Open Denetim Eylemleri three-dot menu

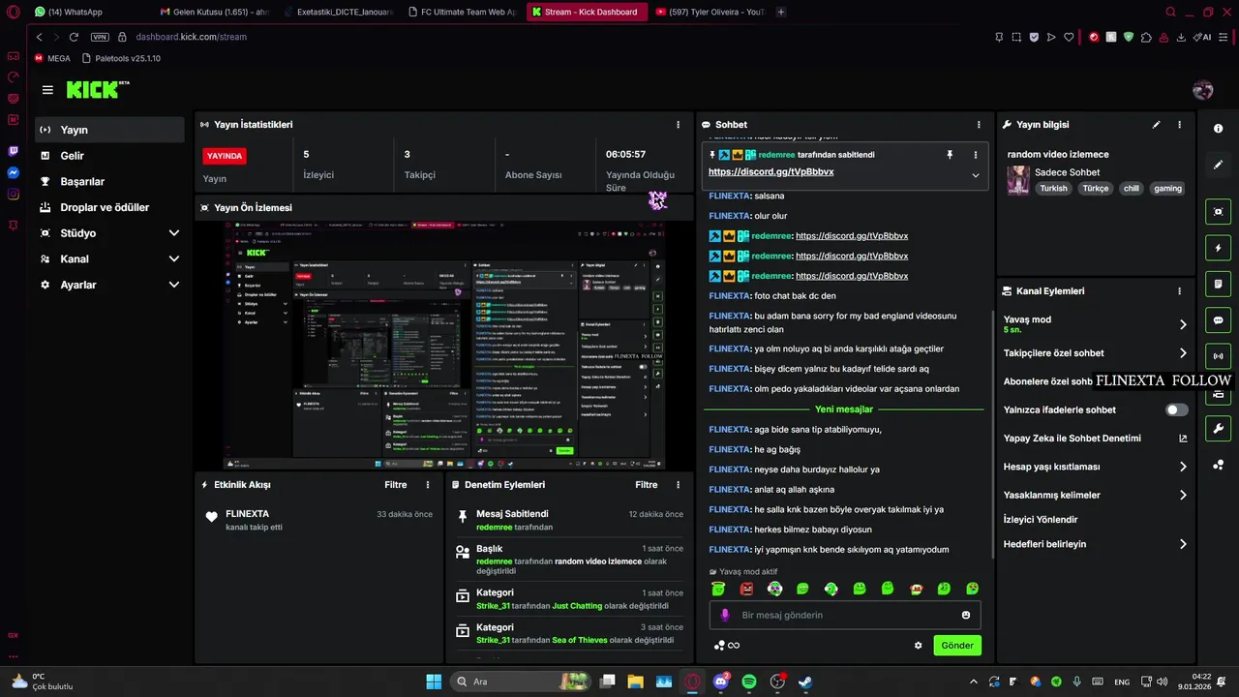tap(679, 485)
